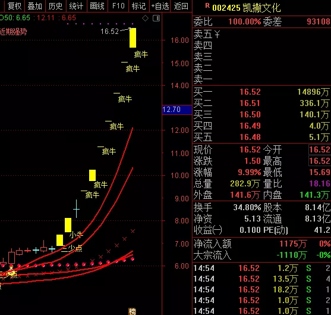Click the 12.70 price axis marker
Image resolution: width=331 pixels, height=315 pixels.
(177, 110)
